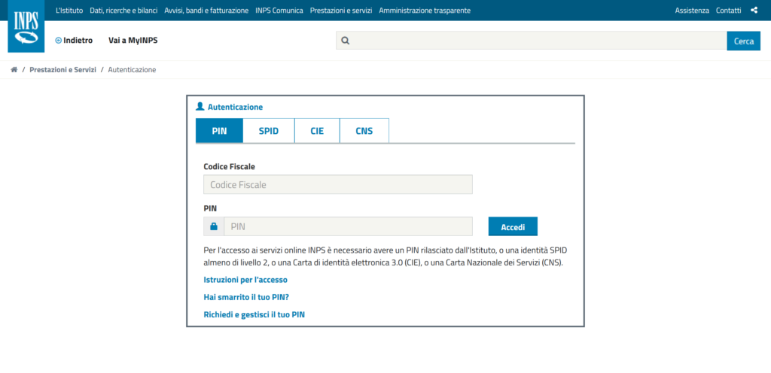Click the Cerca button
The image size is (771, 373).
743,41
